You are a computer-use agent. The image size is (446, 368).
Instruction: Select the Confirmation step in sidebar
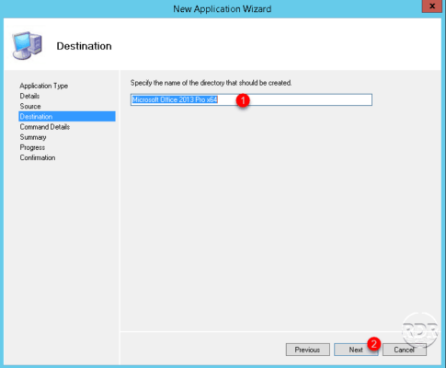tap(38, 157)
